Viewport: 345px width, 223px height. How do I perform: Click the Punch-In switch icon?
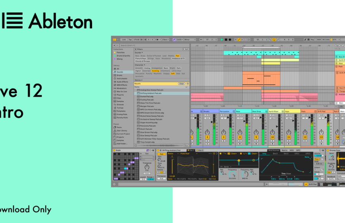point(270,40)
